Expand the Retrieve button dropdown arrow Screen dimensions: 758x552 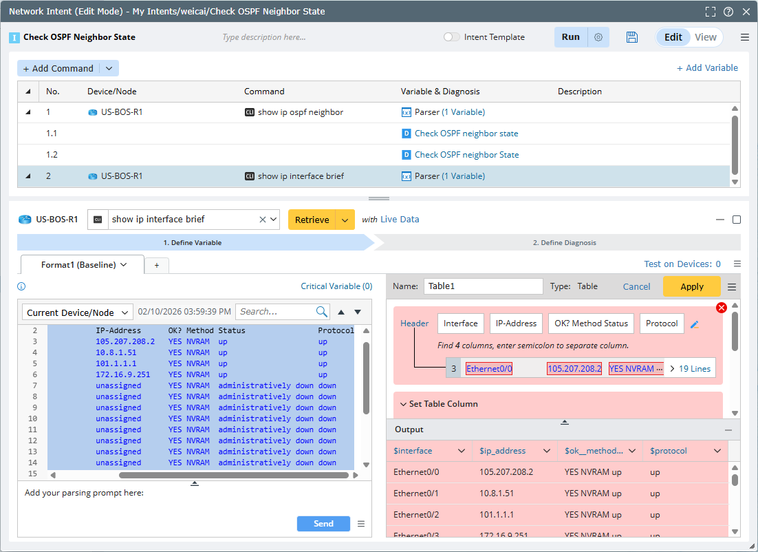(345, 220)
